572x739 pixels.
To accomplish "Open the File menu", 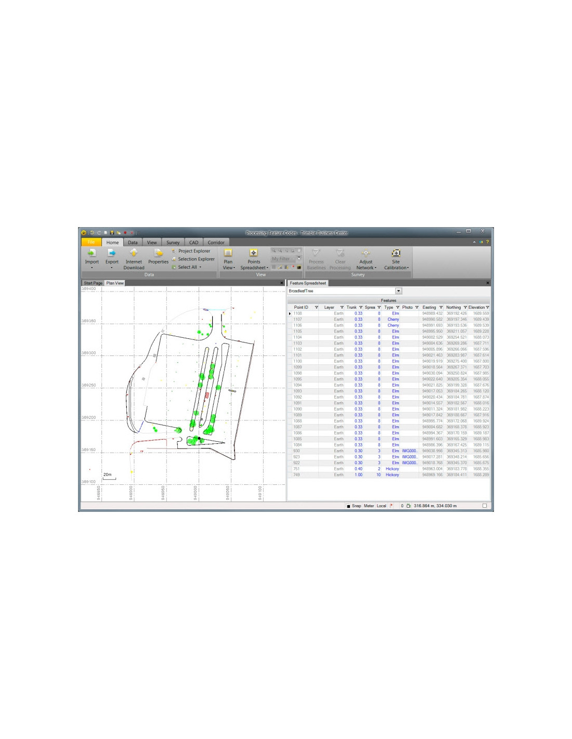I will (91, 242).
